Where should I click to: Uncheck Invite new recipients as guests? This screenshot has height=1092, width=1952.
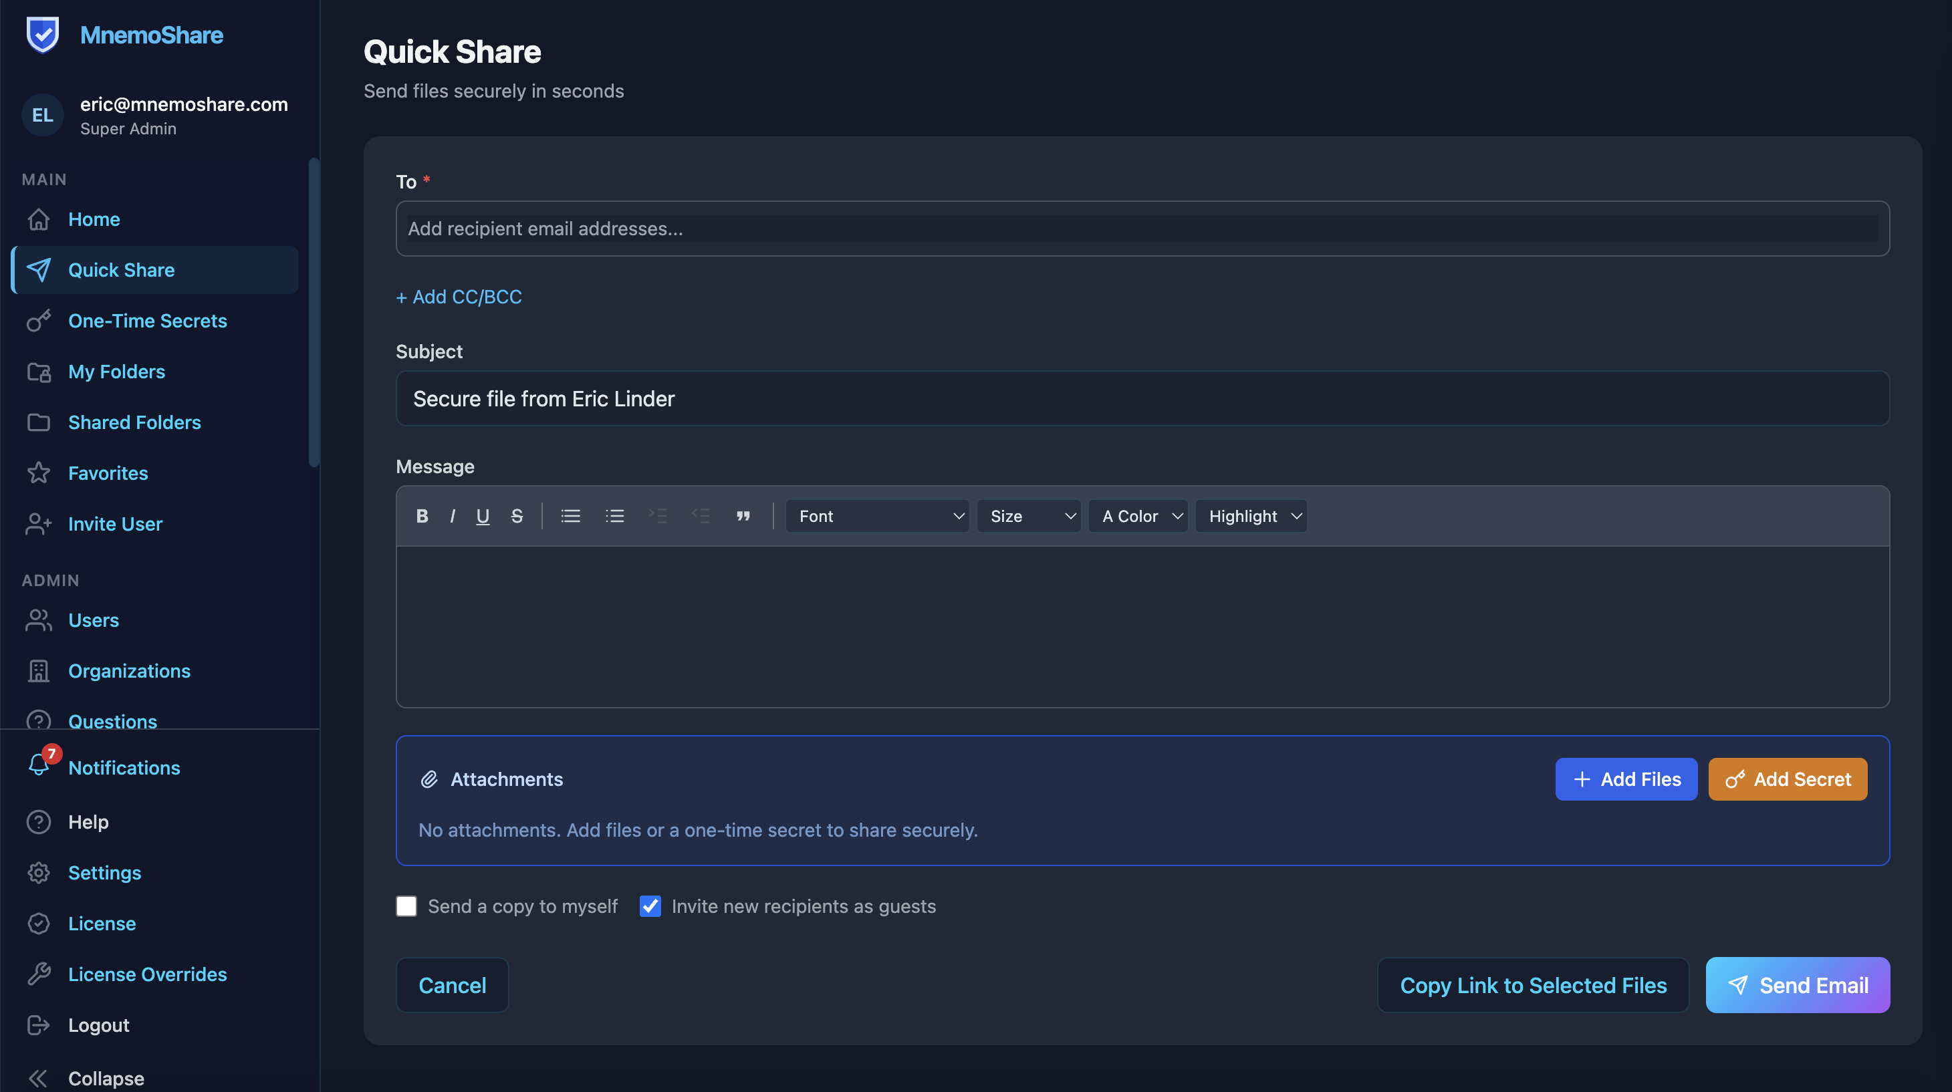[650, 906]
